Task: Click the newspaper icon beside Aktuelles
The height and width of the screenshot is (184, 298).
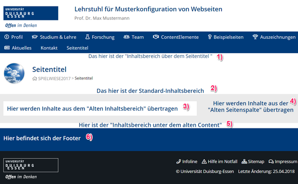Action: click(x=7, y=48)
